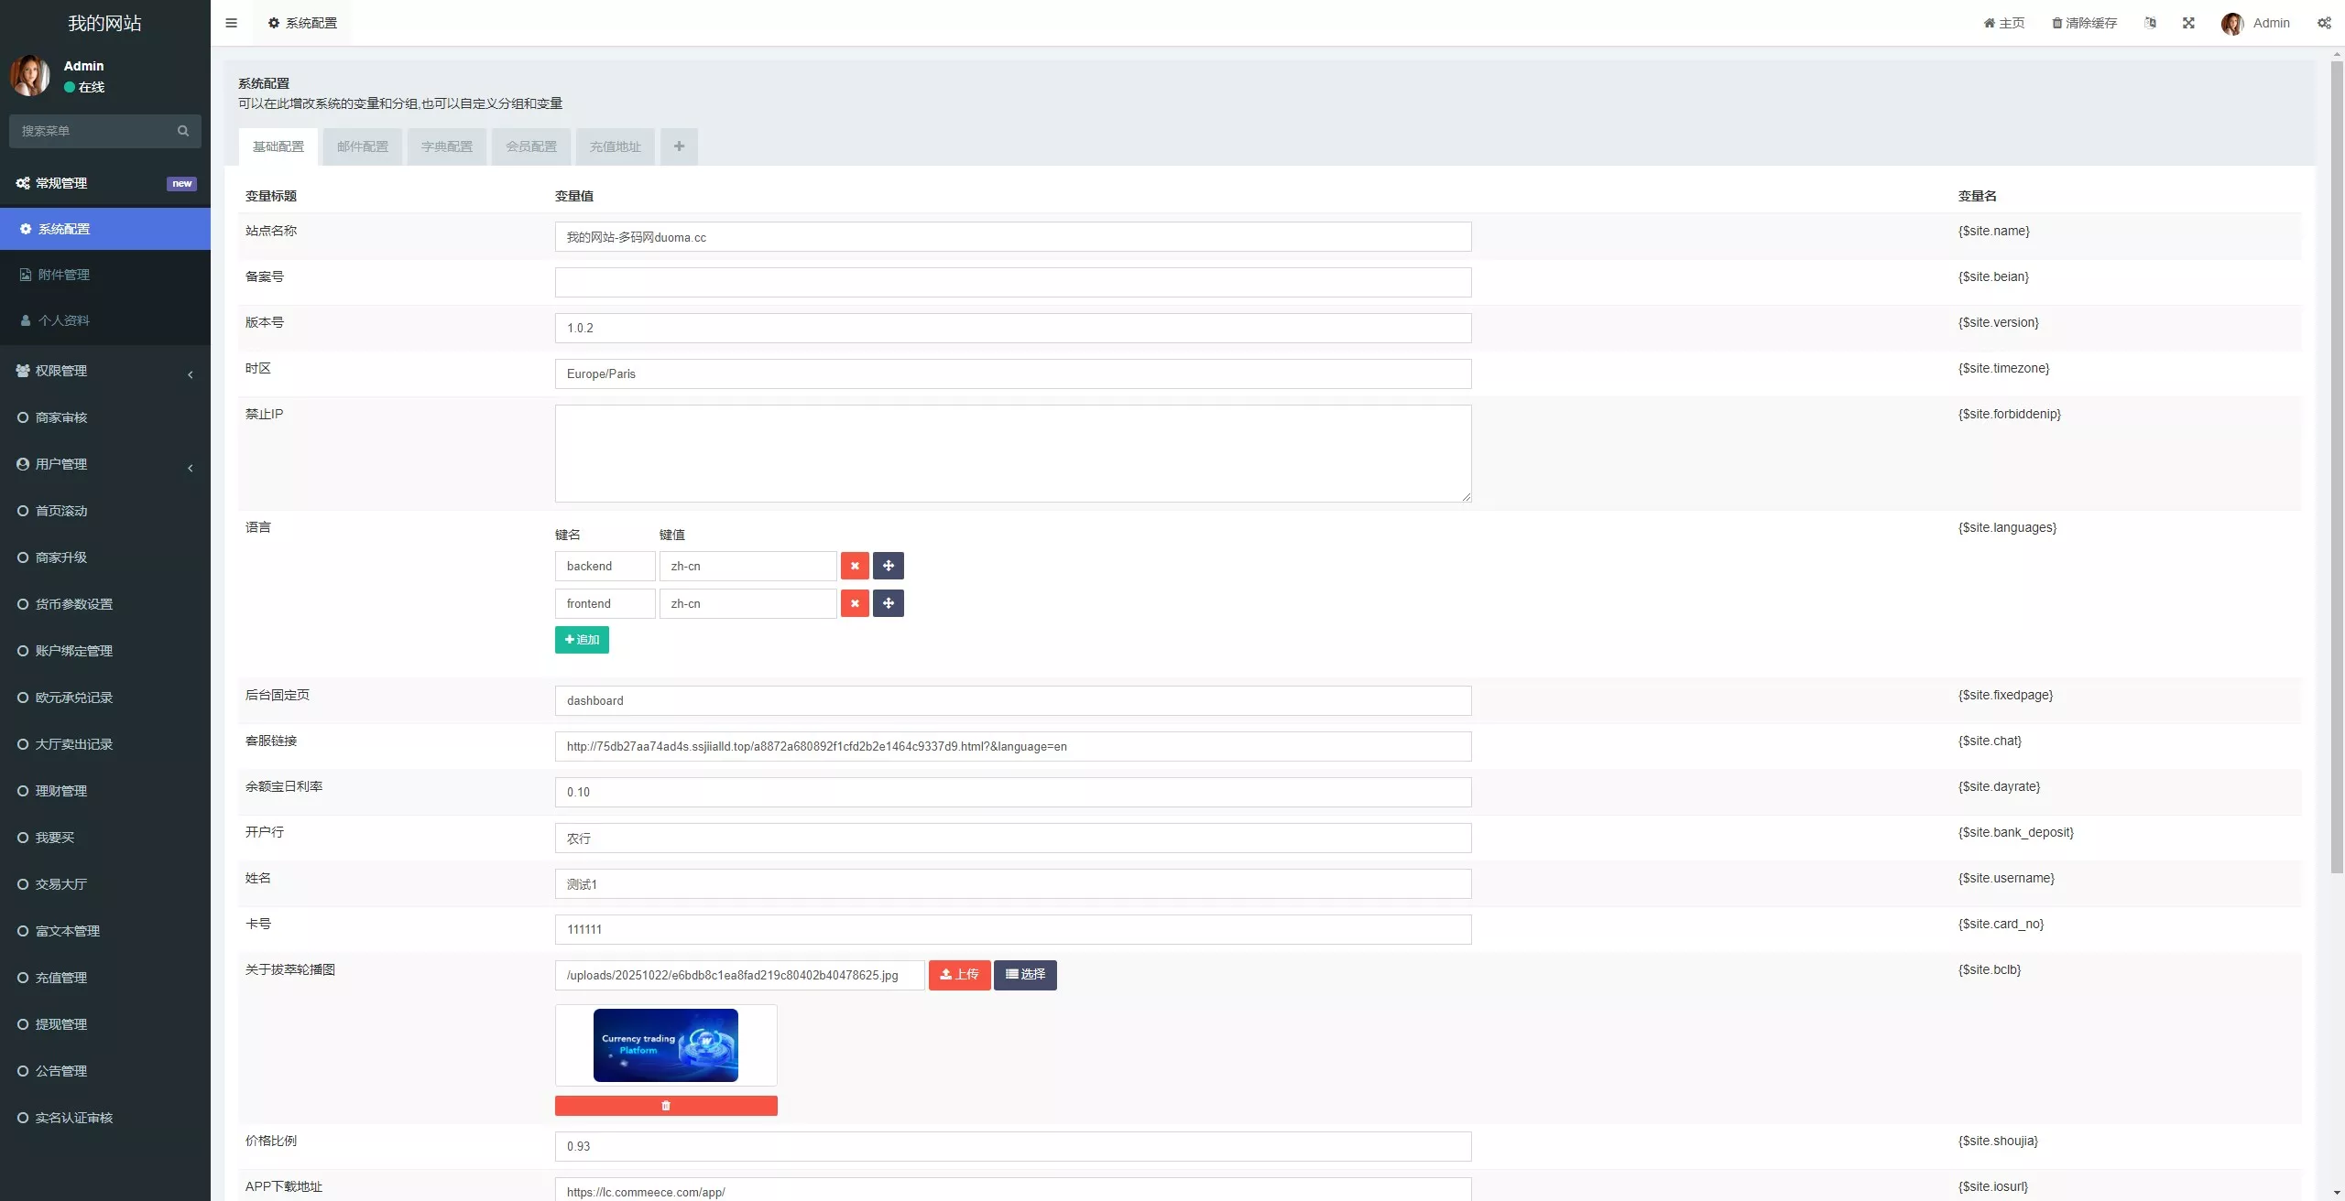Image resolution: width=2345 pixels, height=1201 pixels.
Task: Click the plus tab to add config group
Action: coord(679,146)
